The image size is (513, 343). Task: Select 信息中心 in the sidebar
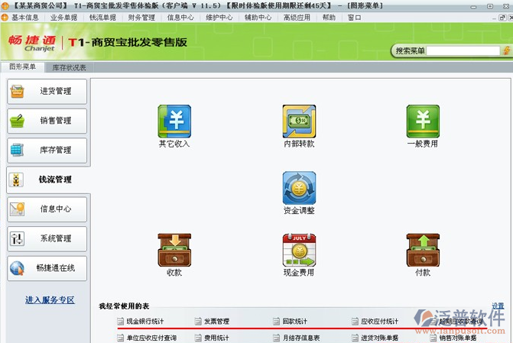click(x=47, y=209)
